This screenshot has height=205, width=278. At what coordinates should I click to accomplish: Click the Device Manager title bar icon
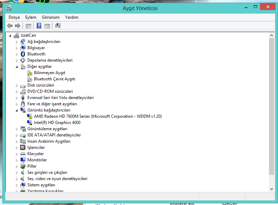click(x=9, y=8)
